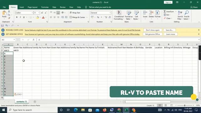Apply the yellow fill color bucket
The height and width of the screenshot is (113, 201).
pyautogui.click(x=38, y=17)
